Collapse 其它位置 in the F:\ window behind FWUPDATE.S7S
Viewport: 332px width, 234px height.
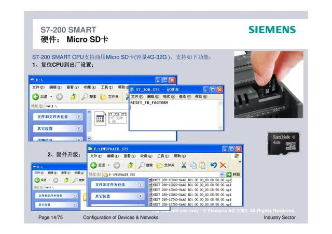(74, 204)
